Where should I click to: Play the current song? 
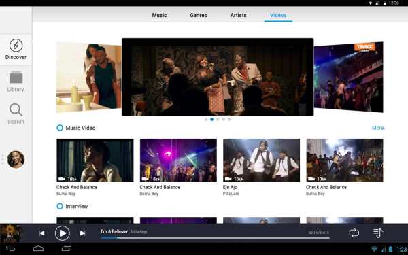[x=63, y=233]
